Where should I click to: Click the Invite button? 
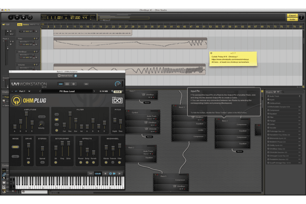pyautogui.click(x=292, y=19)
